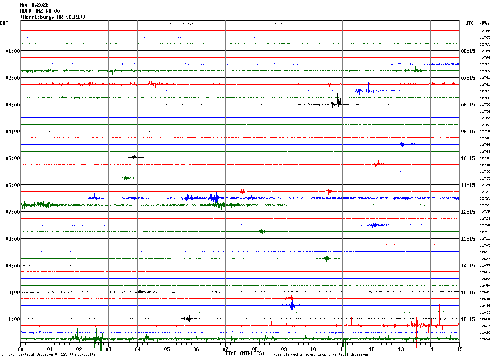
Task: Click DC value 12697
Action: point(485,252)
